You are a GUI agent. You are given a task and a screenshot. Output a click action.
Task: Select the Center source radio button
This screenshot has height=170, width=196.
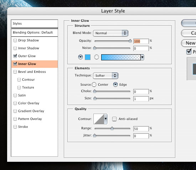coord(94,85)
